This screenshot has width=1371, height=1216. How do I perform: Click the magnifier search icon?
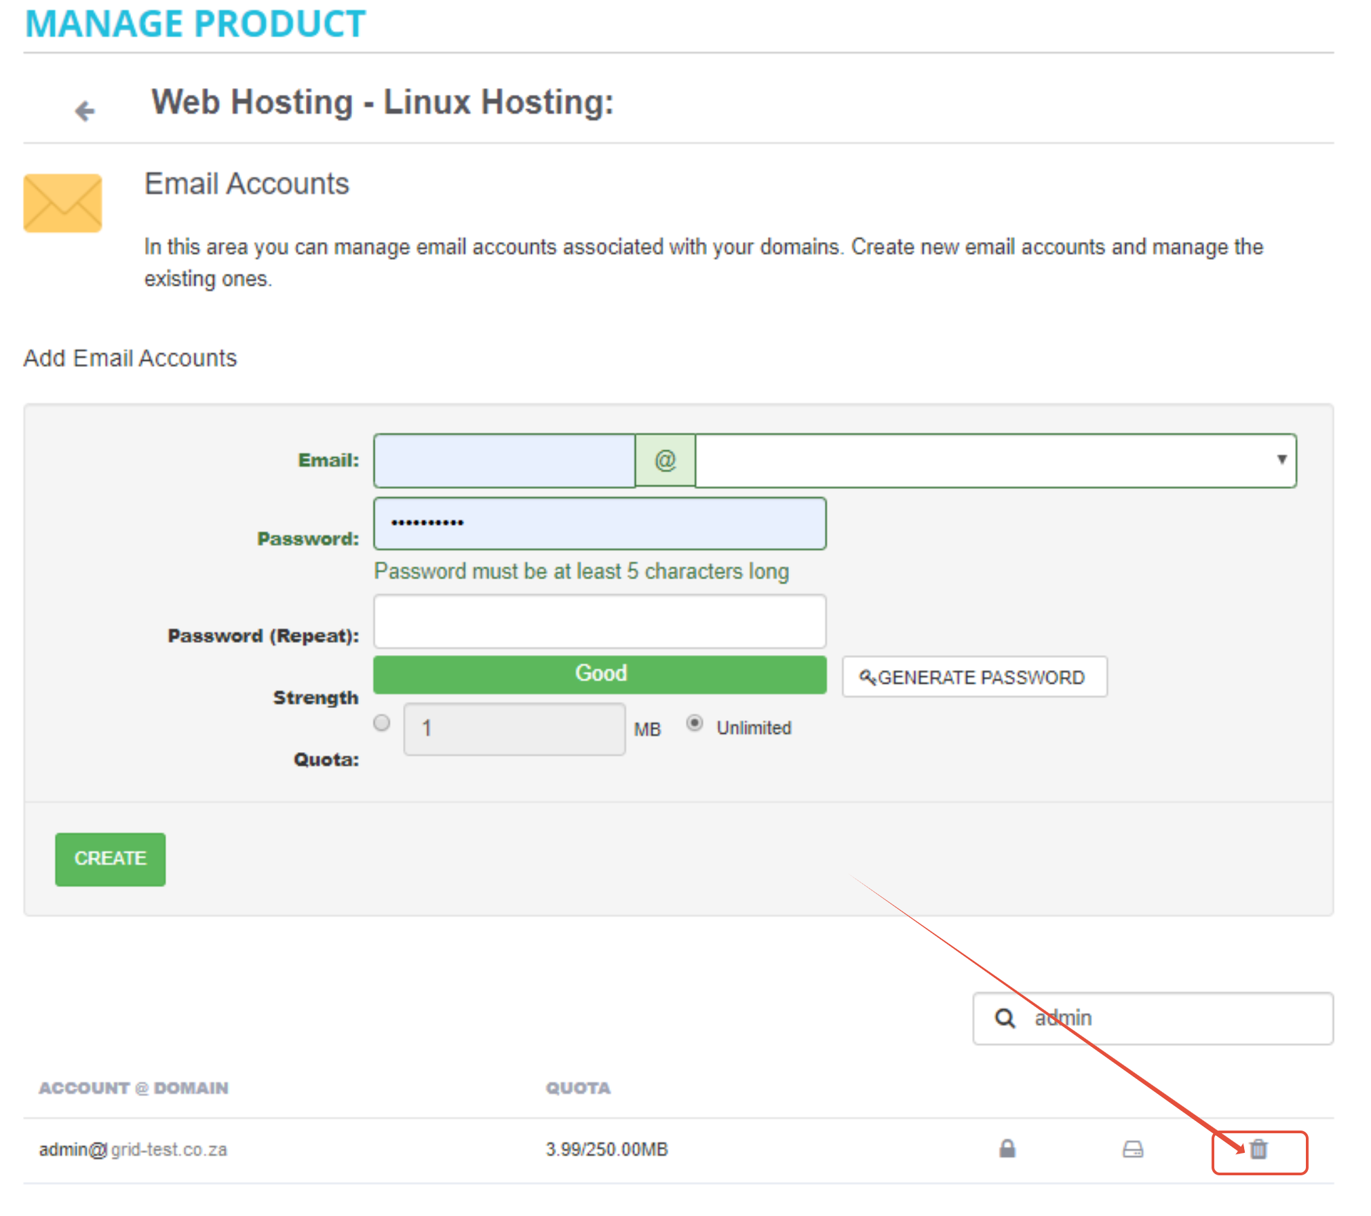tap(1005, 1018)
